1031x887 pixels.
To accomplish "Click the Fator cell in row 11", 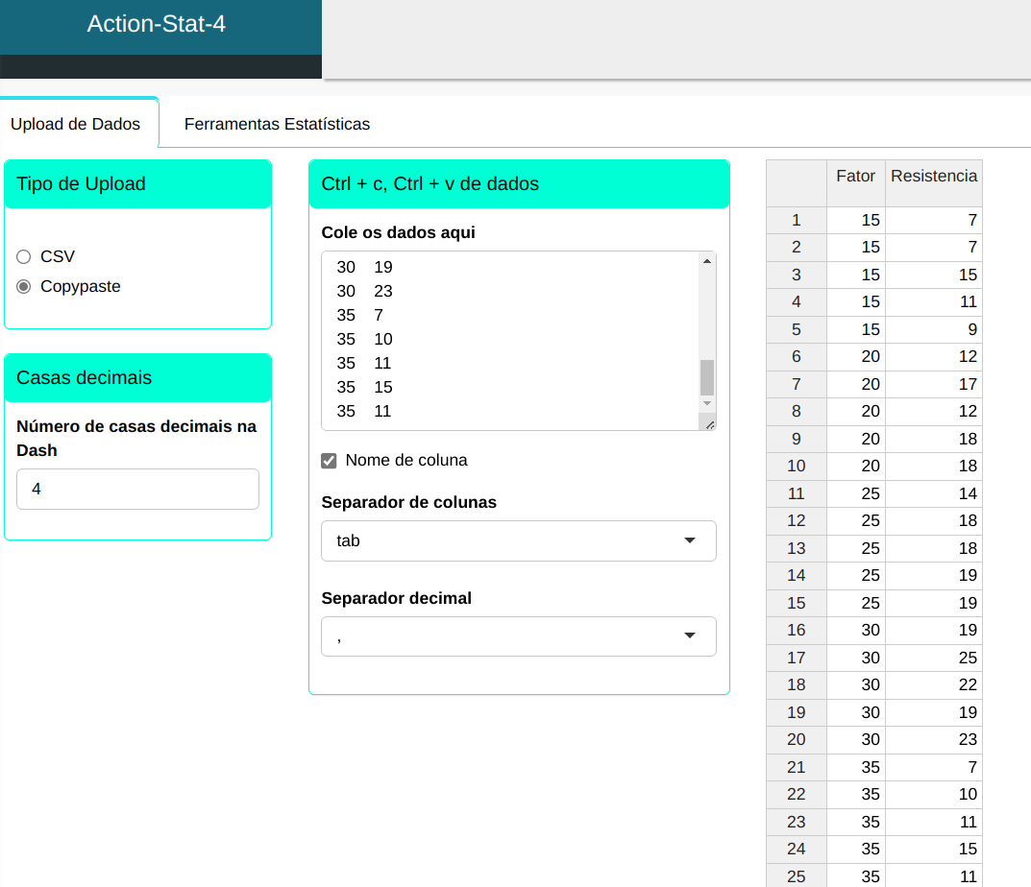I will [855, 493].
